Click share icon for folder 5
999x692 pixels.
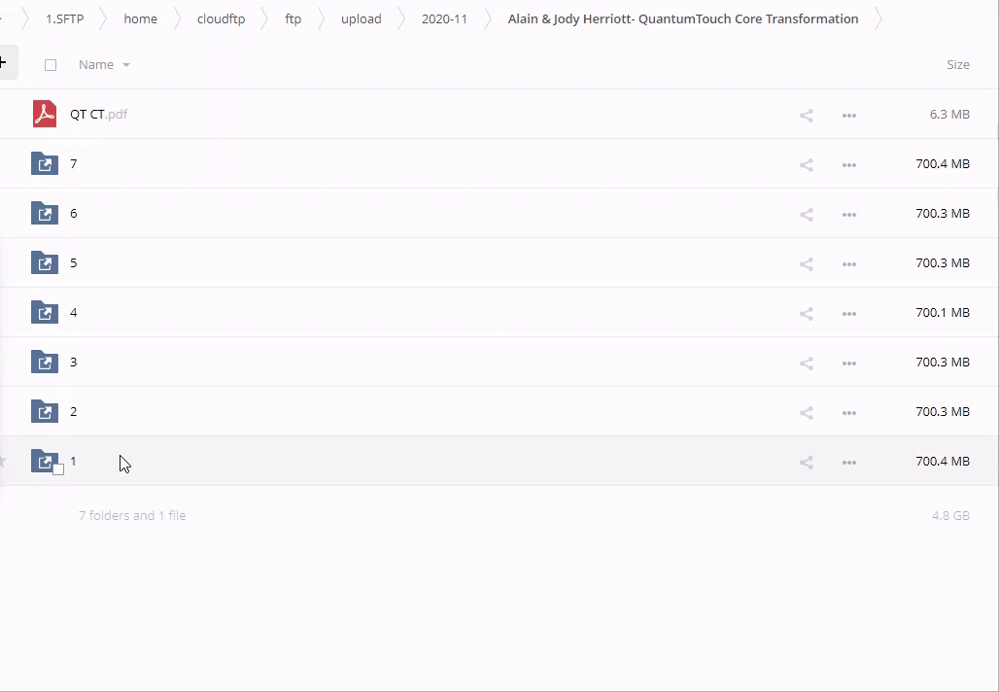[806, 264]
